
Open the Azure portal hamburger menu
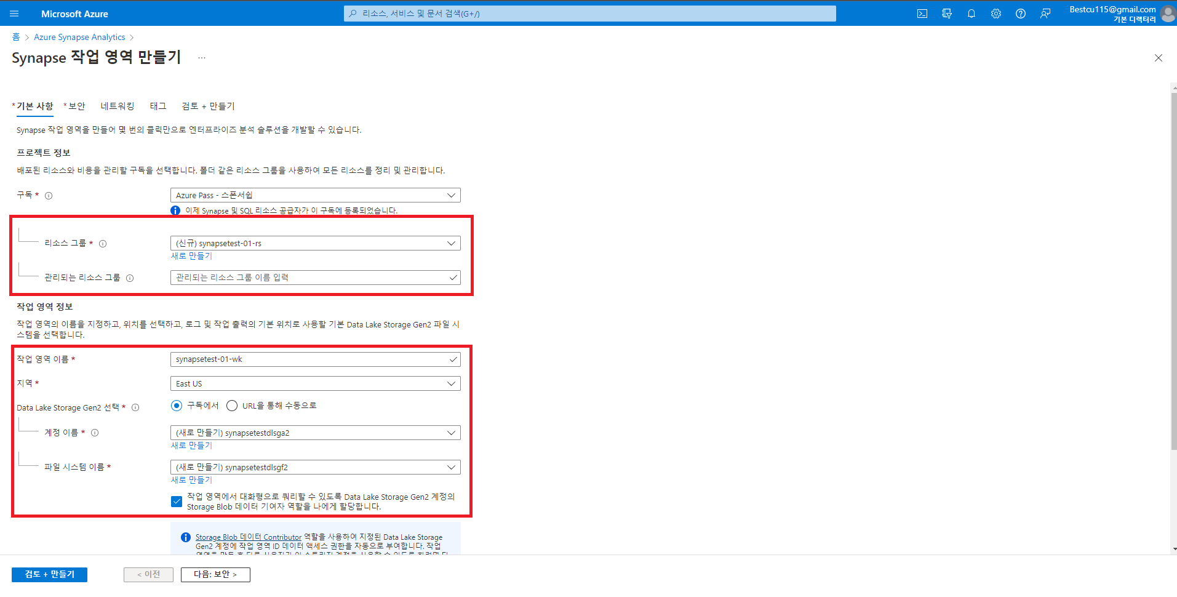pyautogui.click(x=15, y=14)
